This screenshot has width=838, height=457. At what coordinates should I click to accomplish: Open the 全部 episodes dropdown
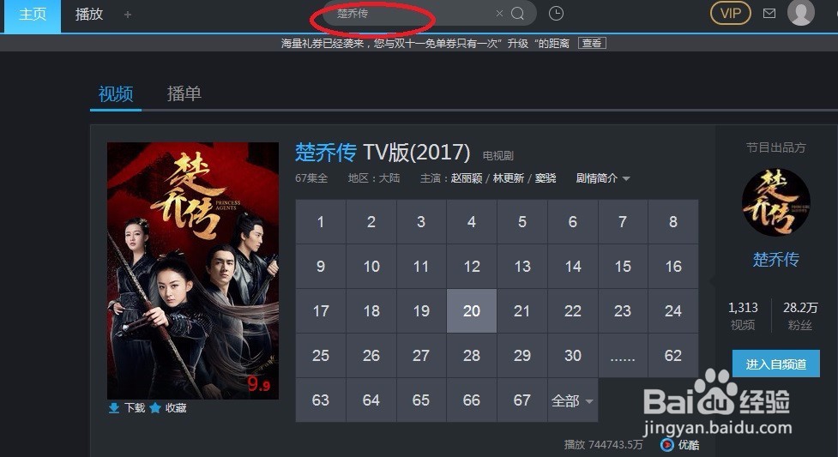(x=572, y=400)
